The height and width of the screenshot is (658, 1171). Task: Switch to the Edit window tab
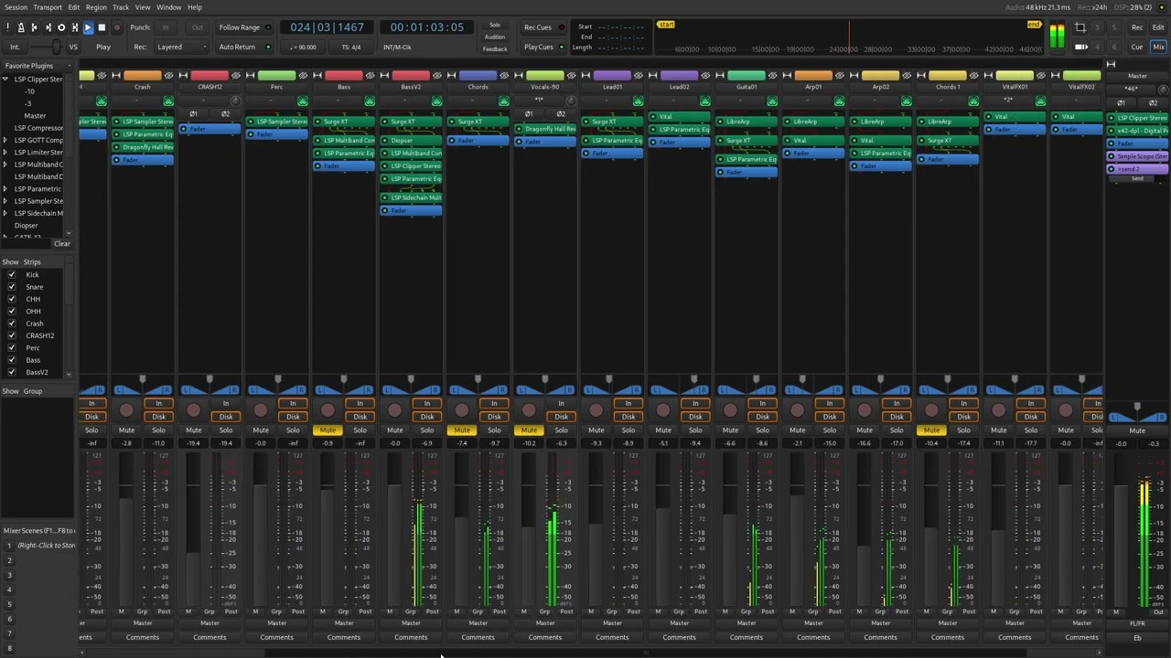click(x=1158, y=27)
